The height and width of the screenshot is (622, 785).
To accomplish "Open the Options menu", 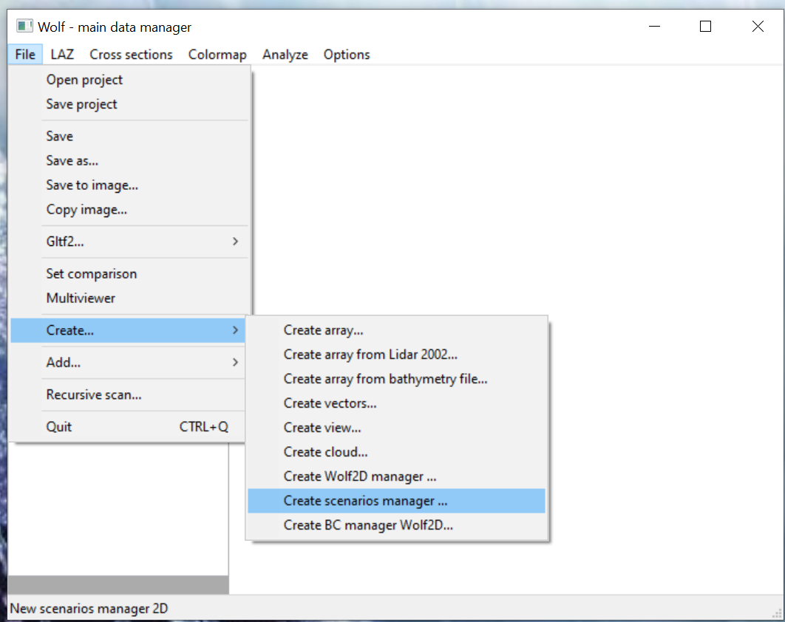I will (x=347, y=55).
